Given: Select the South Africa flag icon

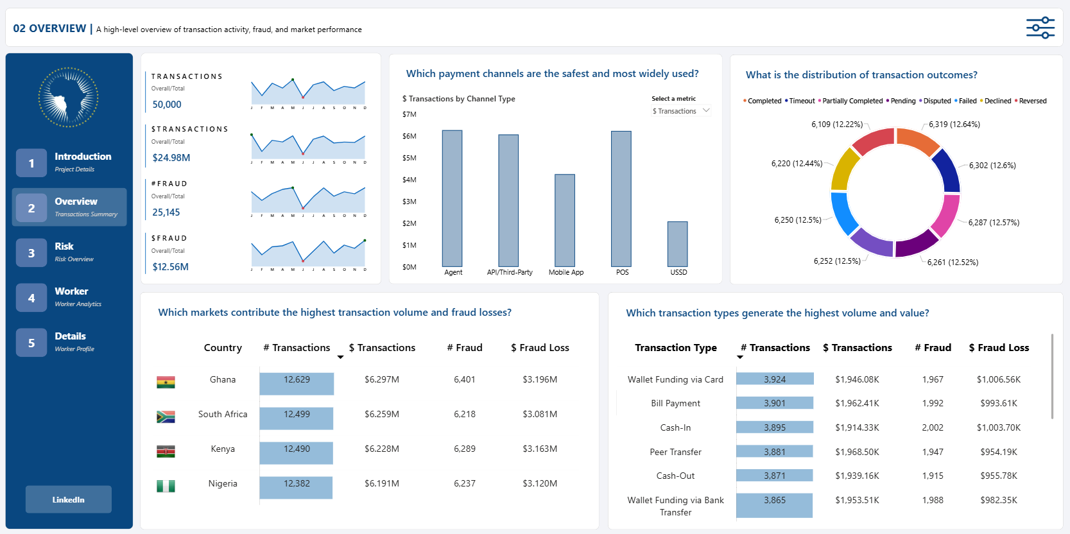Looking at the screenshot, I should [x=166, y=417].
